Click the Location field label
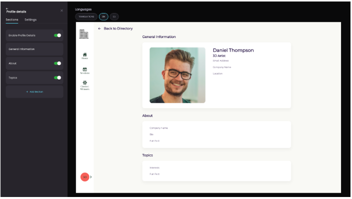Image resolution: width=352 pixels, height=199 pixels. [x=217, y=73]
